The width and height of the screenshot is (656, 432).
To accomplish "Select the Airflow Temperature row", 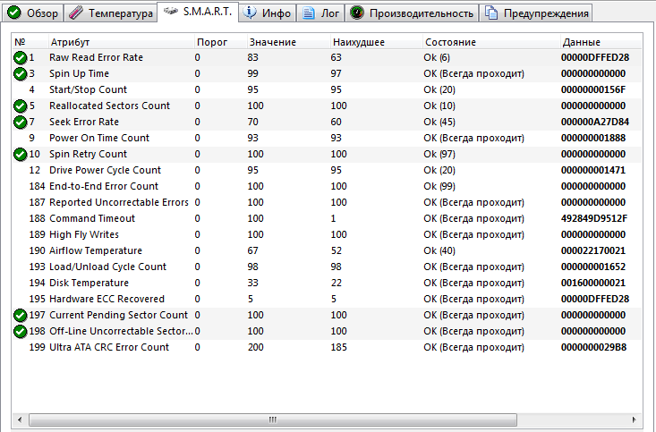I will tap(327, 251).
